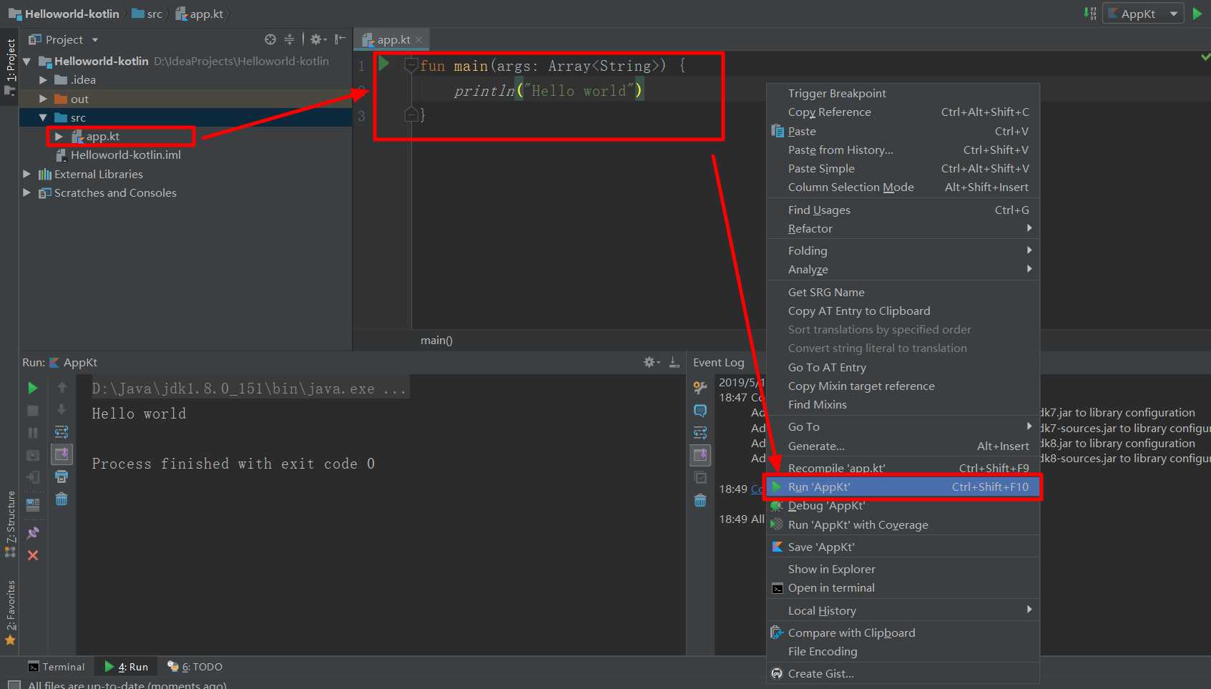The image size is (1211, 689).
Task: Click the green Rerun button in the Run panel
Action: tap(33, 388)
